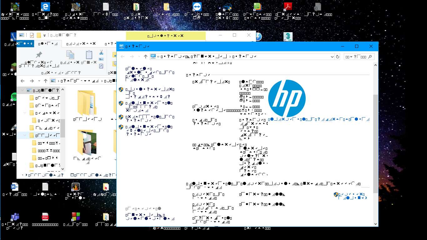This screenshot has height=240, width=427.
Task: Click Properties checkmark in Explorer quick toolbar
Action: pos(32,35)
